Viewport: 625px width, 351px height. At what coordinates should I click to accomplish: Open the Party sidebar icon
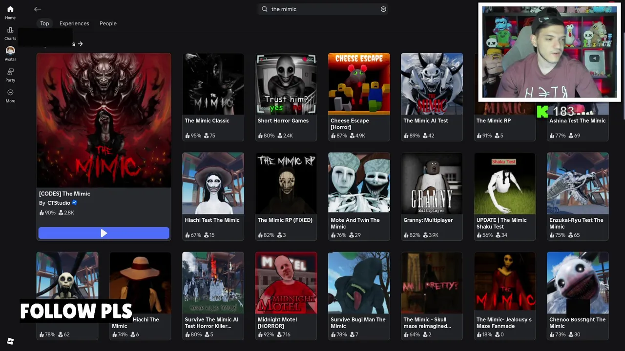click(x=10, y=75)
